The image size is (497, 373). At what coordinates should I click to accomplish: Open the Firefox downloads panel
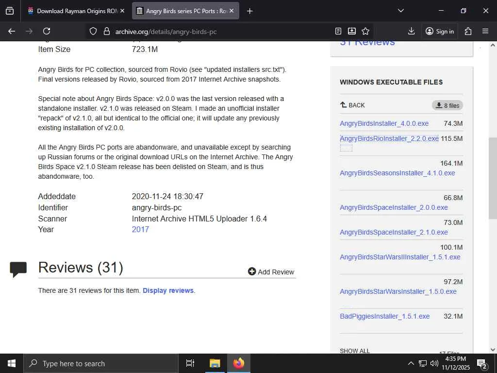[x=412, y=31]
